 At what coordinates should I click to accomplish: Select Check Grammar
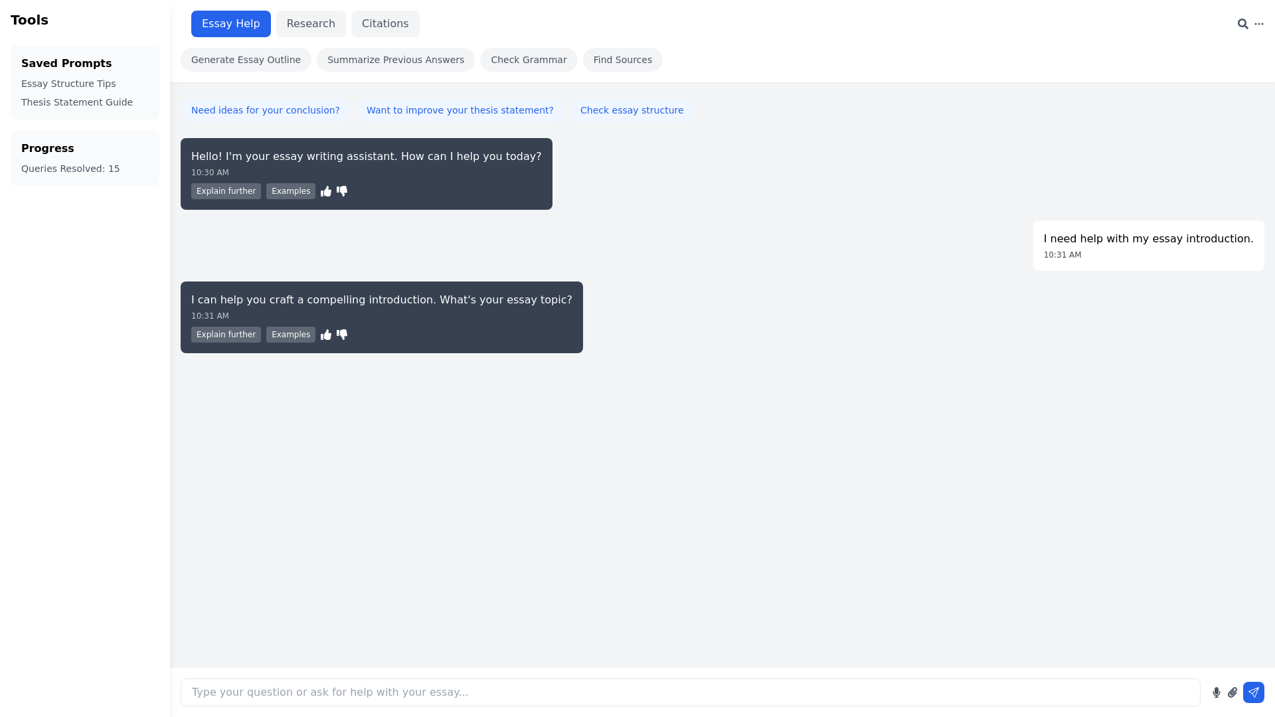pyautogui.click(x=529, y=59)
